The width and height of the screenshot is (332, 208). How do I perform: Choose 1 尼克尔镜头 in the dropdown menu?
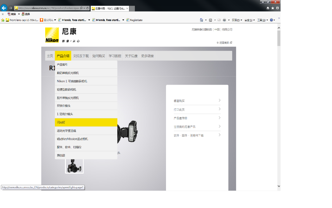(86, 114)
